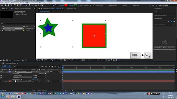Click the Project panel search field

(x=17, y=23)
